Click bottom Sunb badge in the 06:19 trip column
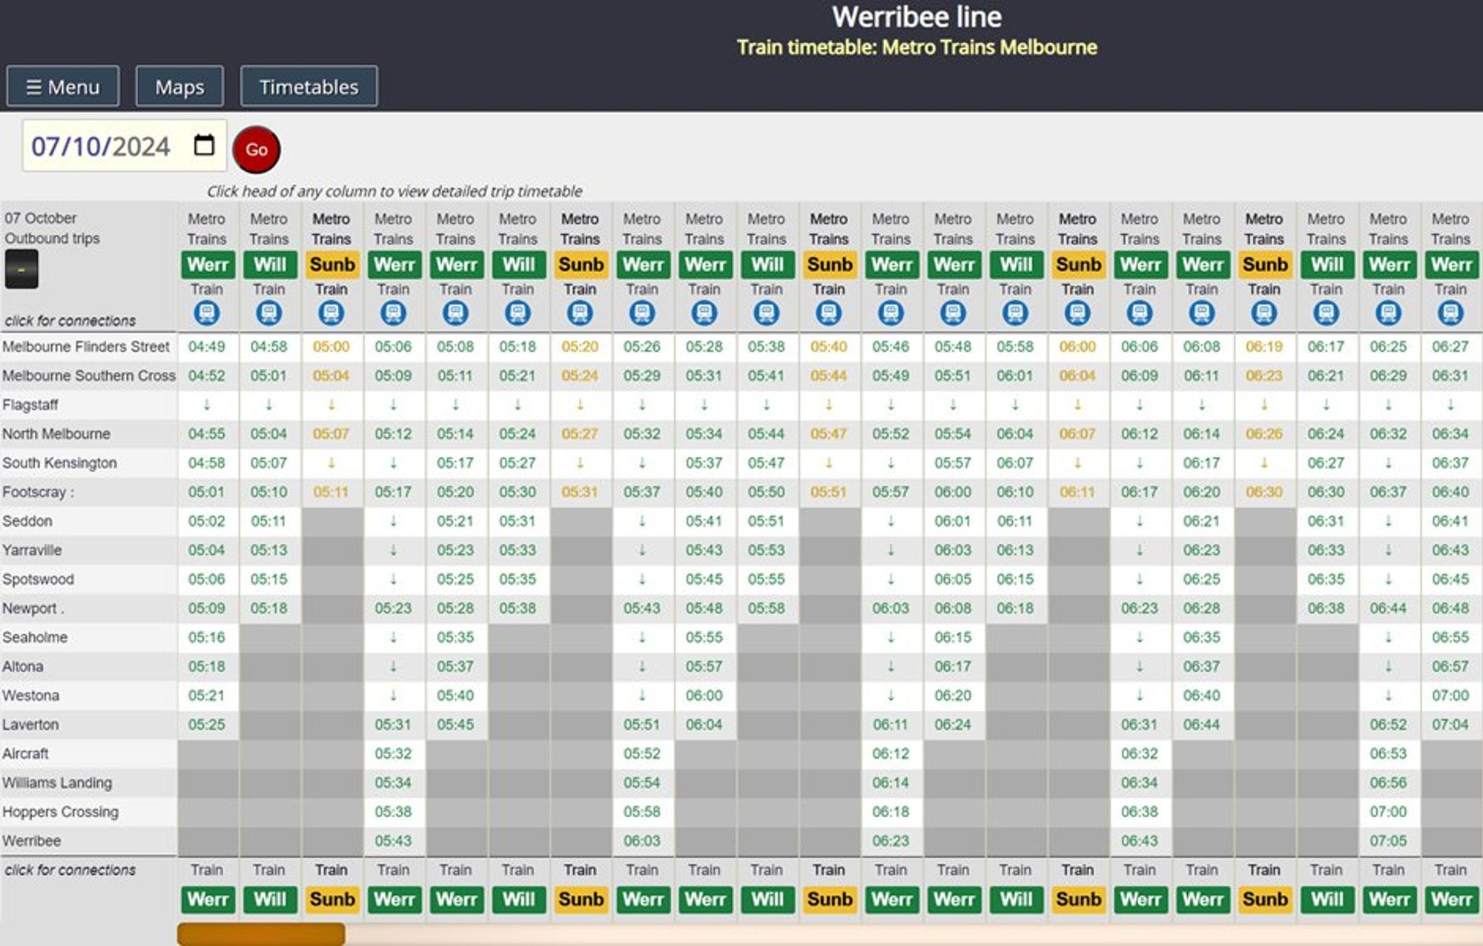The width and height of the screenshot is (1483, 946). click(x=1265, y=899)
